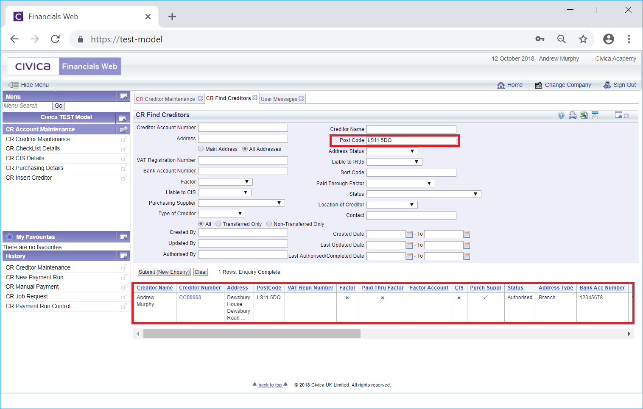This screenshot has height=409, width=643.
Task: Switch to CR Creditor Maintenance tab
Action: point(165,99)
